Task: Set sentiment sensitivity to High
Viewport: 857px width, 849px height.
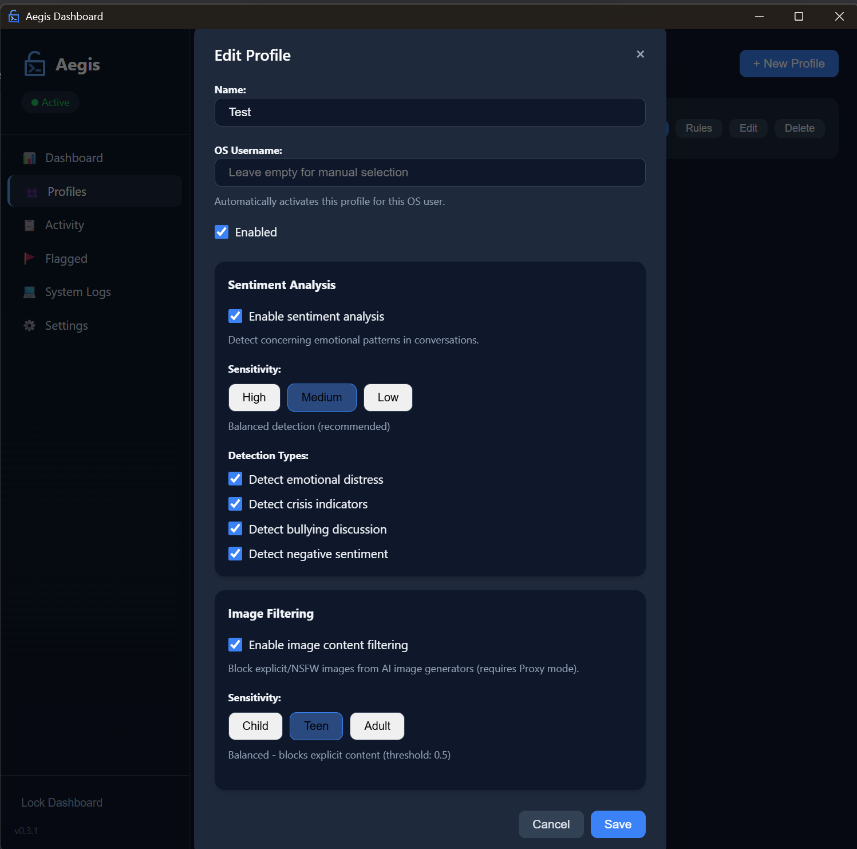Action: tap(254, 397)
